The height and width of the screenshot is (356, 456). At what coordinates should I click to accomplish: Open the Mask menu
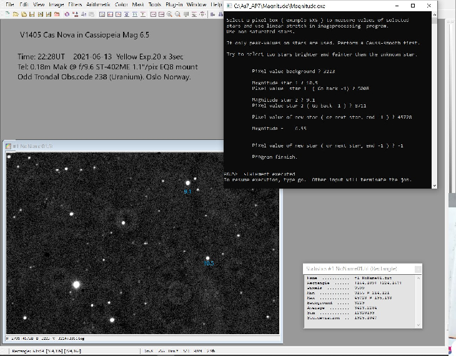coord(138,4)
